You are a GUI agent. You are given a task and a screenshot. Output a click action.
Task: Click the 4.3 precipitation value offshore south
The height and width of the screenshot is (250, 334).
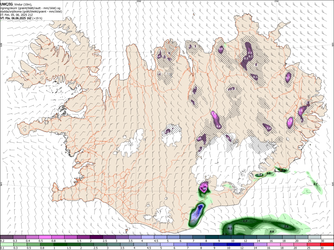coord(230,228)
